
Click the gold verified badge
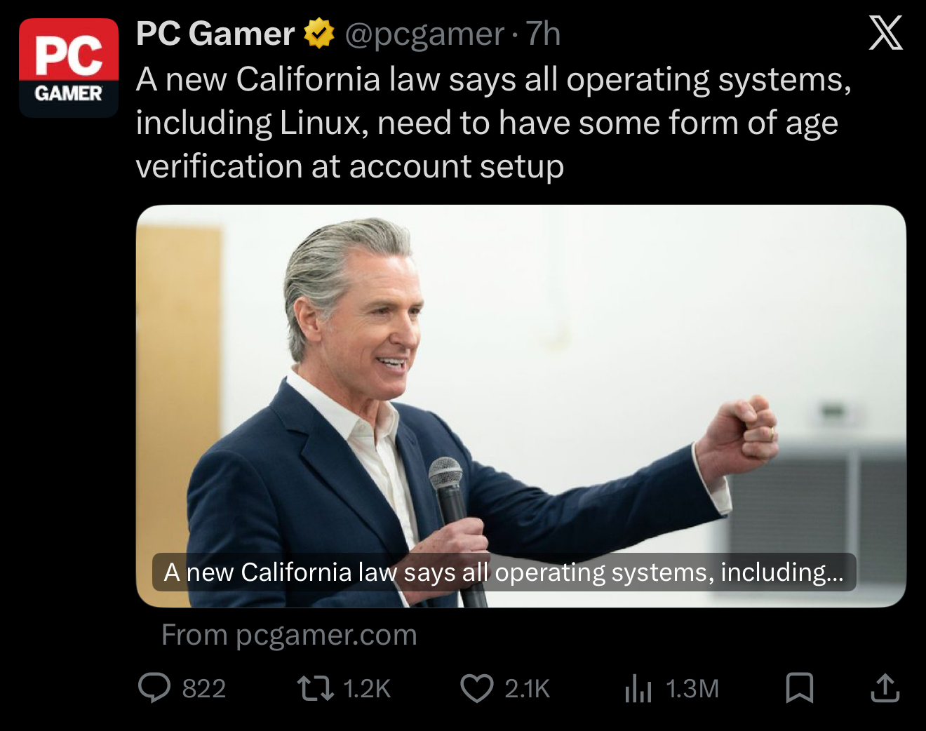pyautogui.click(x=319, y=34)
